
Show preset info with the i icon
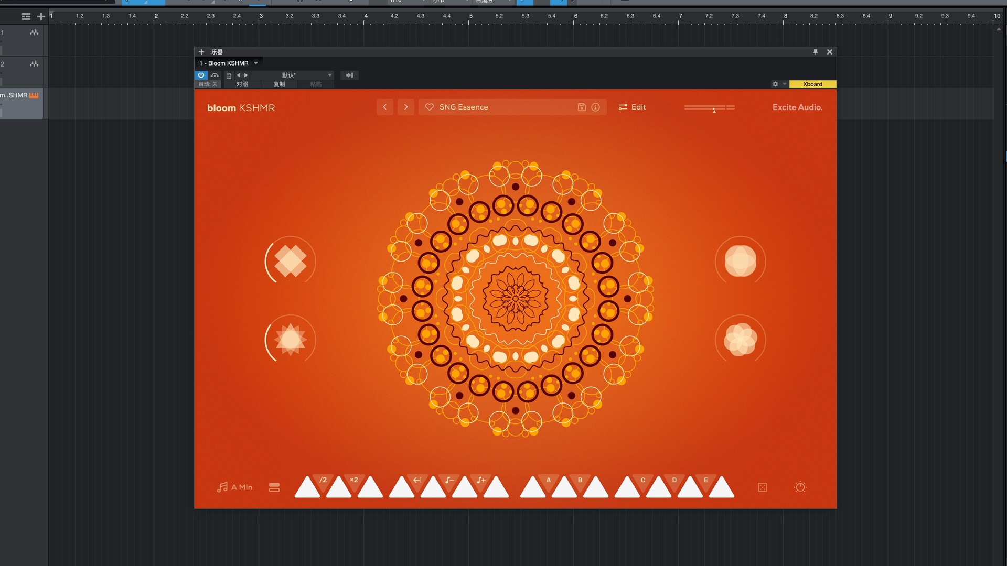point(596,107)
